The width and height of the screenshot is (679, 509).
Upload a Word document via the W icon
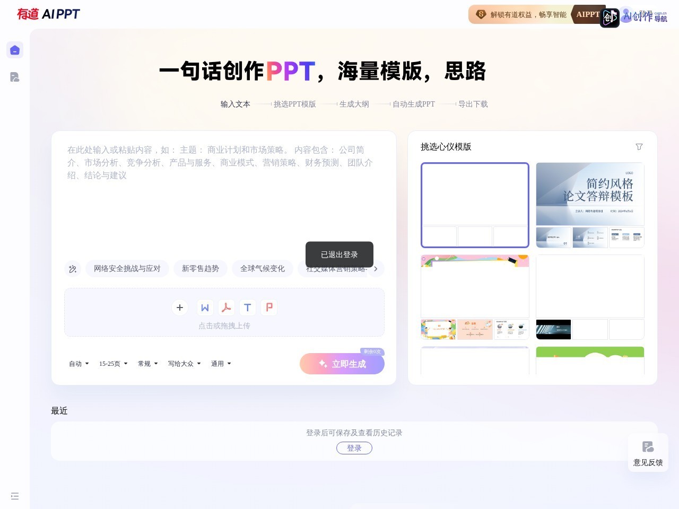[x=205, y=308]
